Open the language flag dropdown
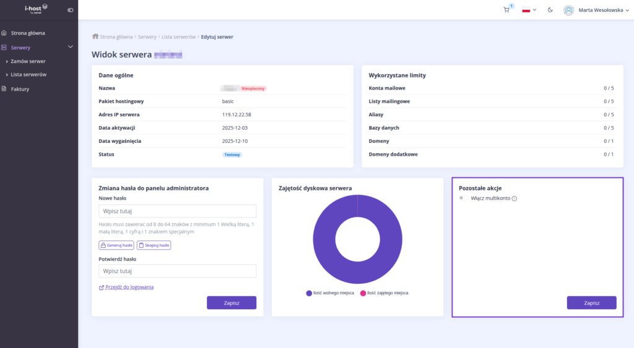The width and height of the screenshot is (634, 348). (529, 10)
